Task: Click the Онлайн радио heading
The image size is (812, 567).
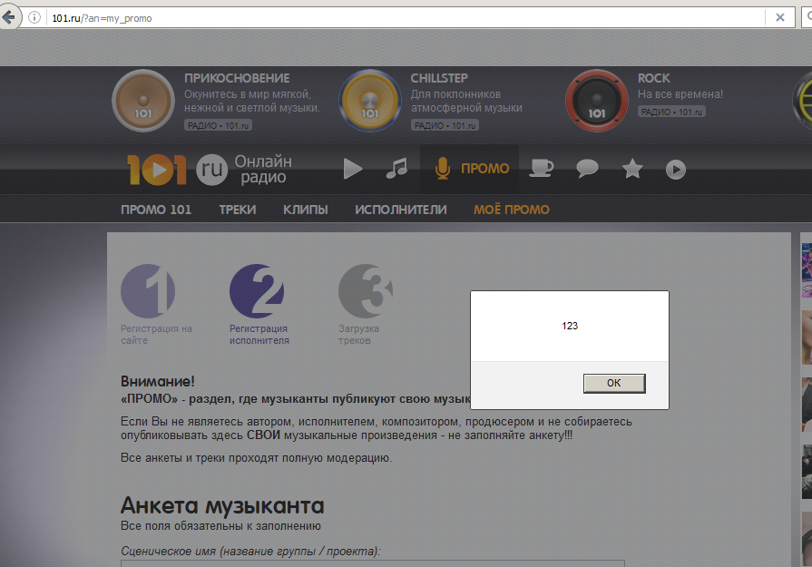Action: pyautogui.click(x=263, y=169)
